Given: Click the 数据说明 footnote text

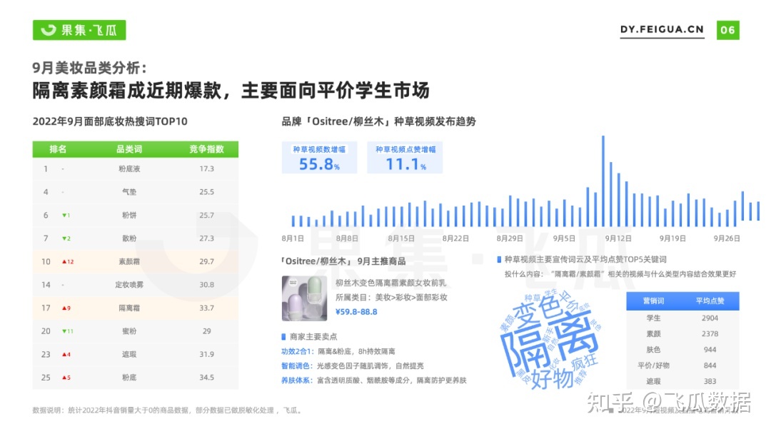Looking at the screenshot, I should coord(167,410).
